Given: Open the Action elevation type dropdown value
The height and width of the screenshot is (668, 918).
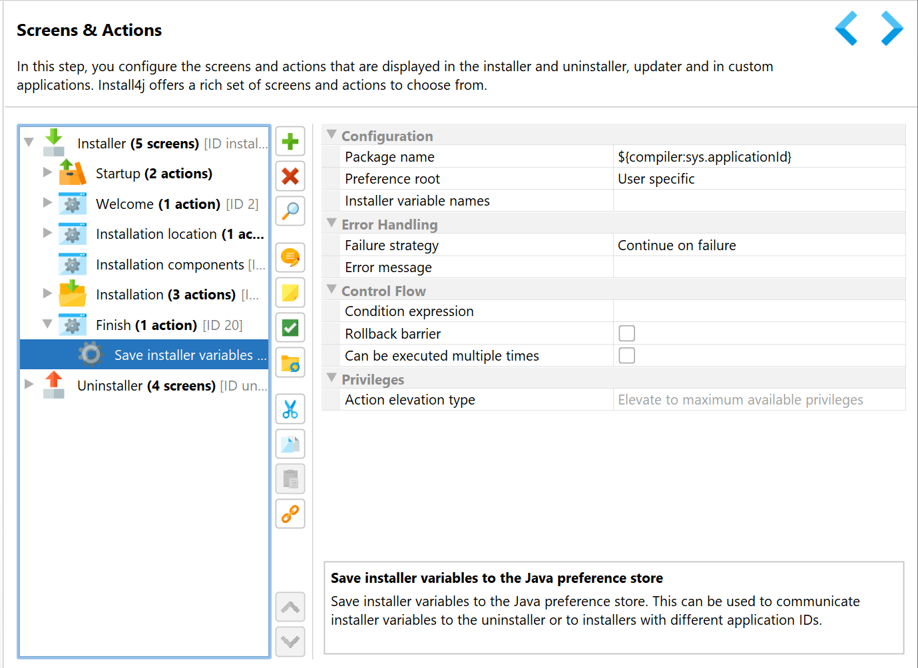Looking at the screenshot, I should [x=759, y=400].
